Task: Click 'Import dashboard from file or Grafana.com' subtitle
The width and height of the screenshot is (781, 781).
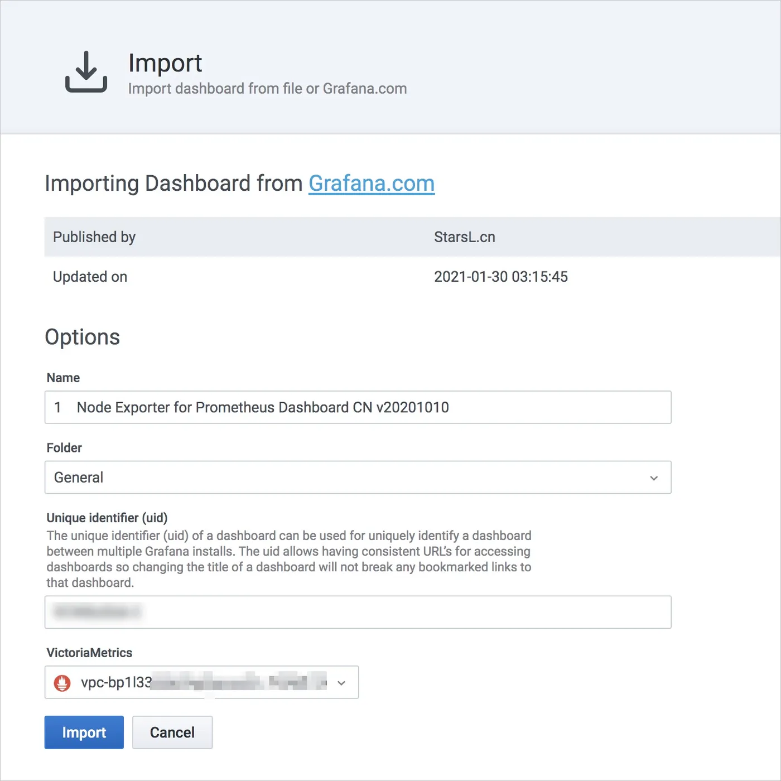Action: click(268, 89)
